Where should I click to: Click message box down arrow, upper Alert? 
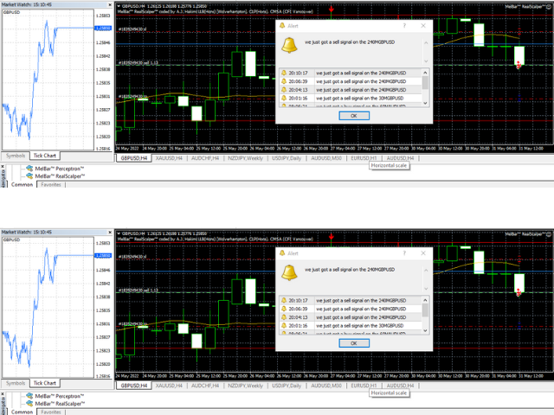(426, 61)
